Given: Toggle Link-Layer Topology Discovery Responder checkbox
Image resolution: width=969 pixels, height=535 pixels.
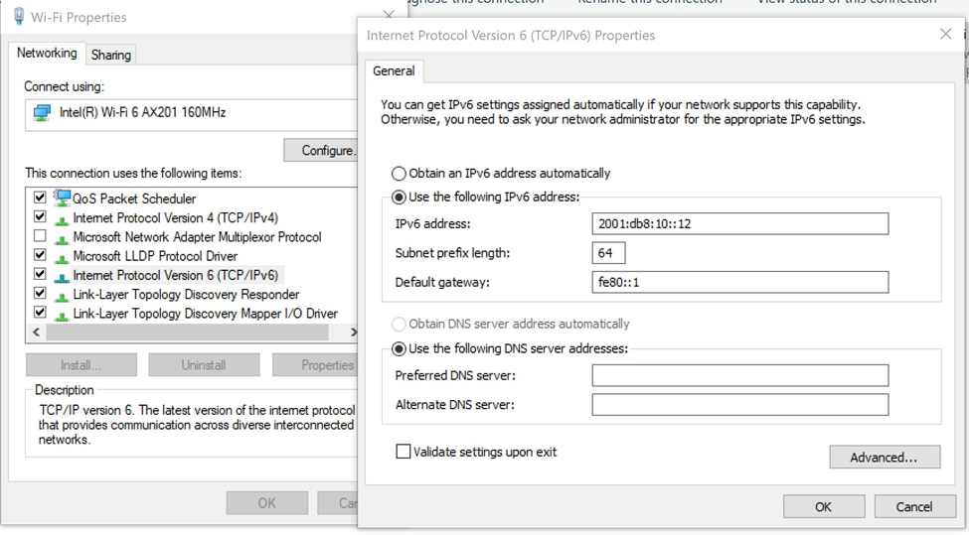Looking at the screenshot, I should (40, 293).
